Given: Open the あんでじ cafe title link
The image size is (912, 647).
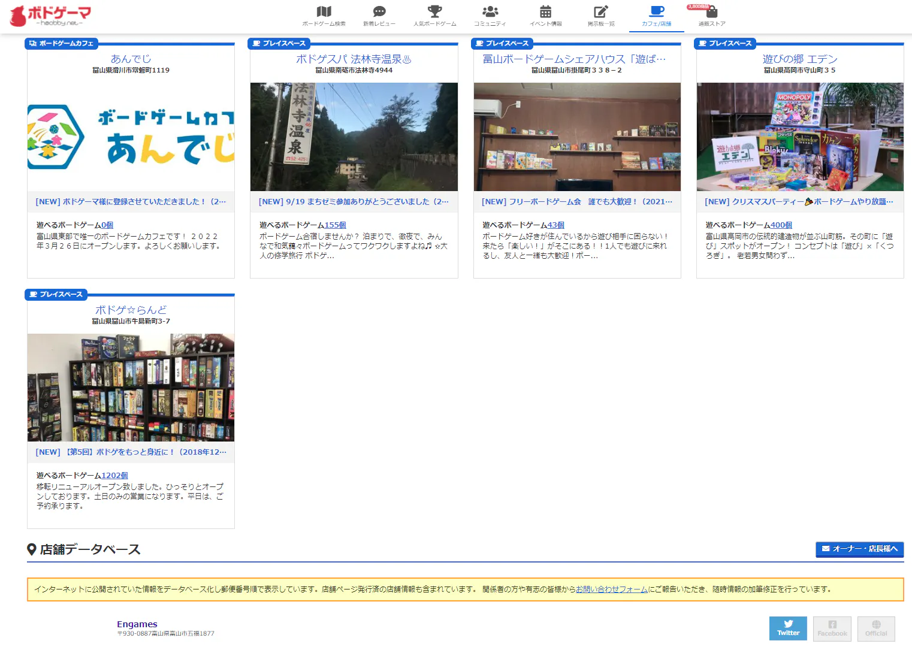Looking at the screenshot, I should tap(131, 59).
